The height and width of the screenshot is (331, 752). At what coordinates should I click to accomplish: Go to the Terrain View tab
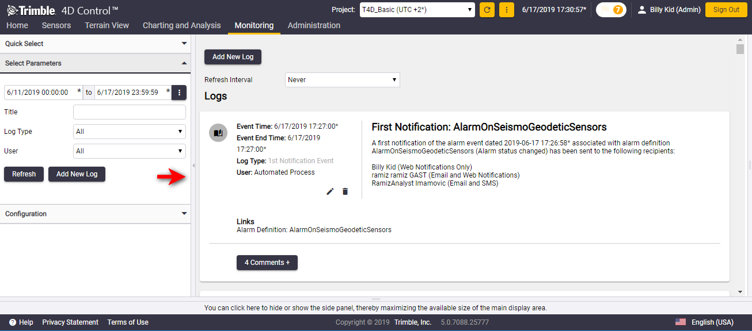[107, 25]
